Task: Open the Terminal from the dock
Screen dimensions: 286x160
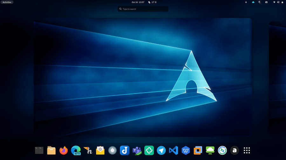Action: tap(39, 151)
